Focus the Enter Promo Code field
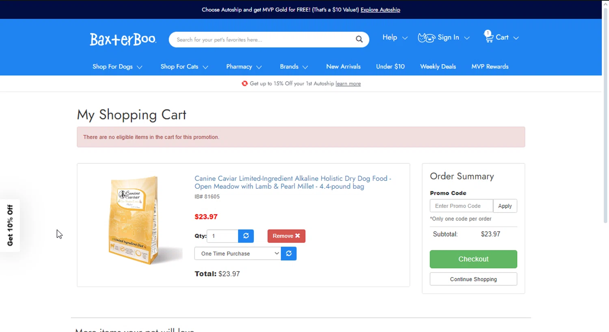The height and width of the screenshot is (332, 609). coord(461,206)
